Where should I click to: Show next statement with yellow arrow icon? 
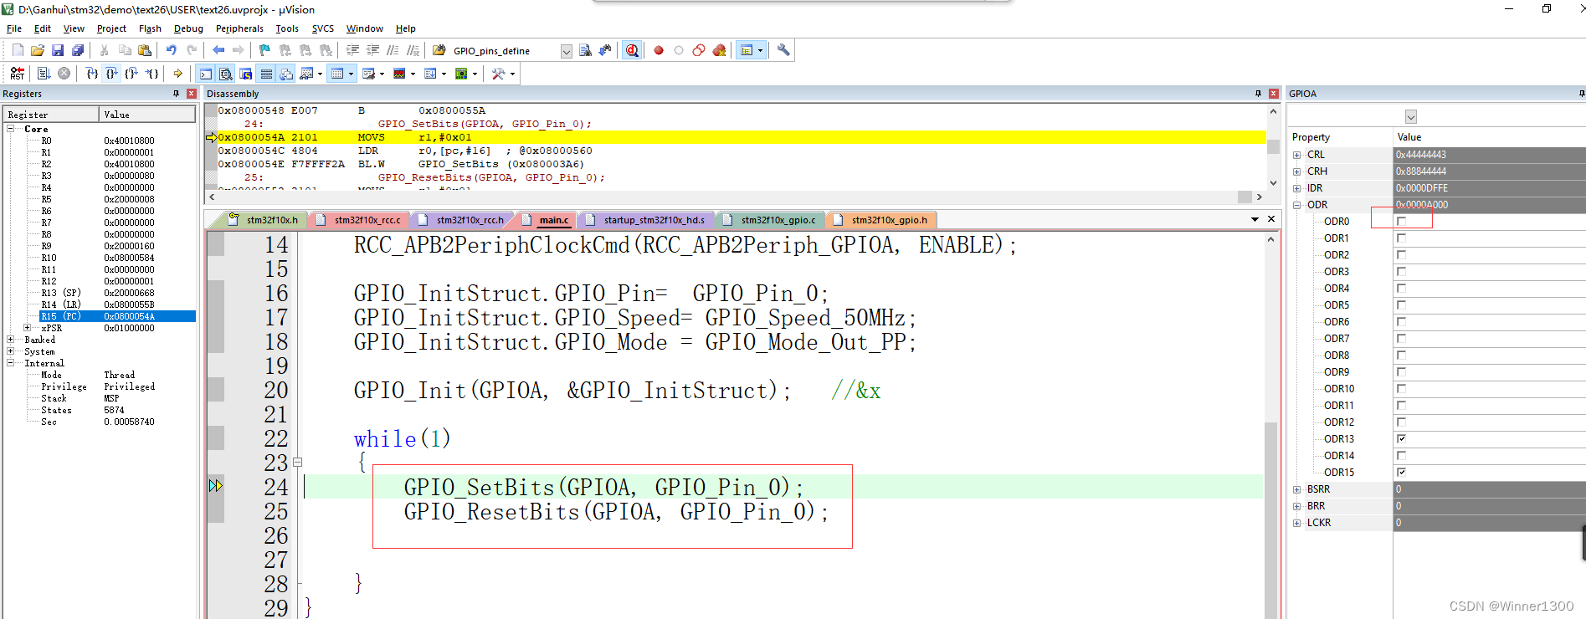(x=178, y=74)
